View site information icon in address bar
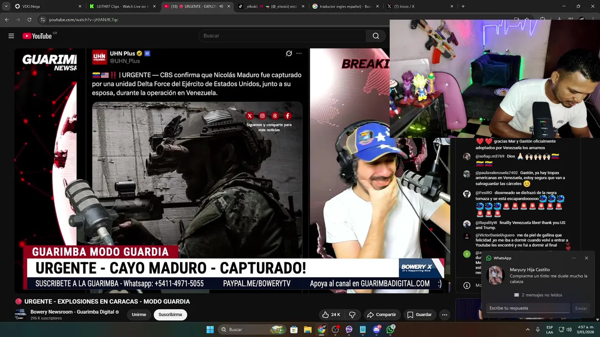Screen dimensions: 600x337 pos(43,20)
